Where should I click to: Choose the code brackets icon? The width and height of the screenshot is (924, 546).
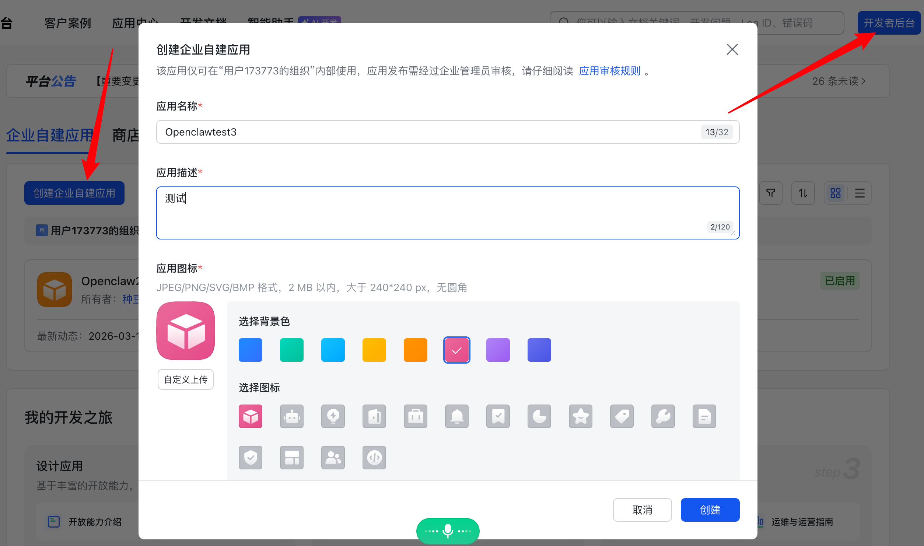(x=374, y=458)
